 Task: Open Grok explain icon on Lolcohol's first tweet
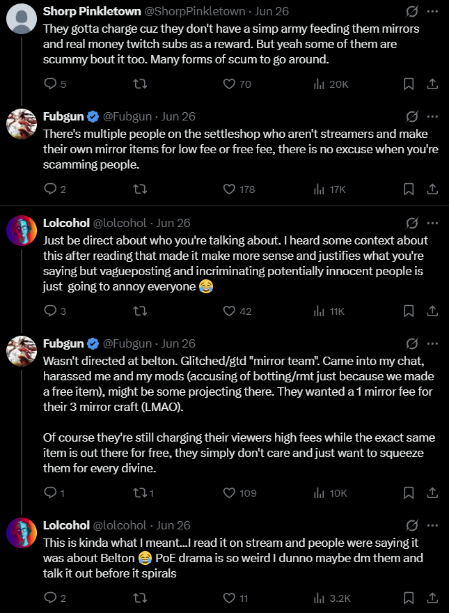coord(411,223)
